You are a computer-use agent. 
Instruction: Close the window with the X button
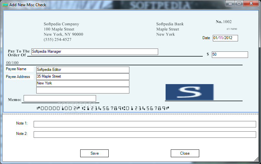tap(251, 3)
